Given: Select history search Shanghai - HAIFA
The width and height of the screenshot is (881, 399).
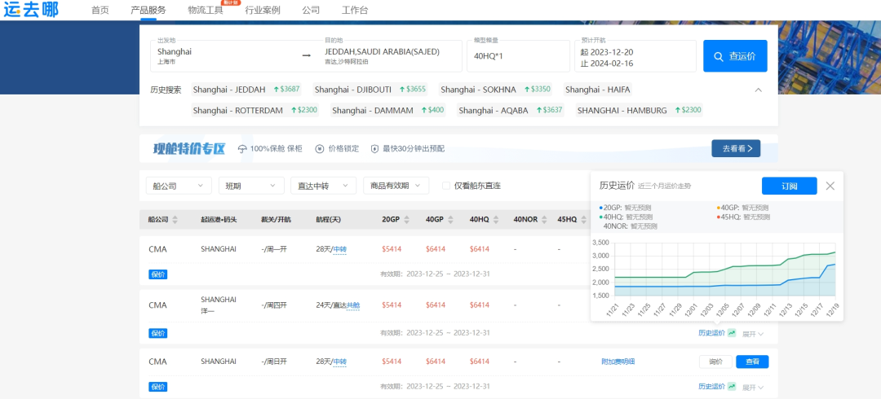Looking at the screenshot, I should coord(598,90).
